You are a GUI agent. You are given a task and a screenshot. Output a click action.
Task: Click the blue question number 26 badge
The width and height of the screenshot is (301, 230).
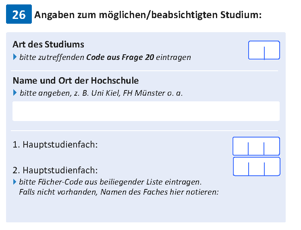tap(19, 14)
